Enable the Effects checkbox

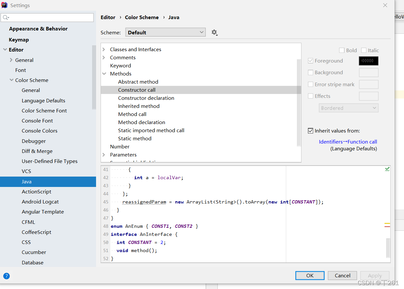tap(311, 96)
